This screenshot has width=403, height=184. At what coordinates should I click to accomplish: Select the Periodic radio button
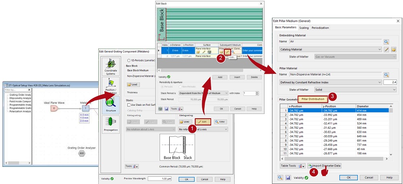(x=162, y=86)
